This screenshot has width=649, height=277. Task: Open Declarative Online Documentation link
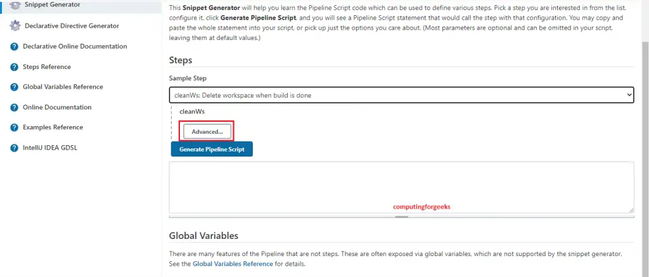click(75, 46)
